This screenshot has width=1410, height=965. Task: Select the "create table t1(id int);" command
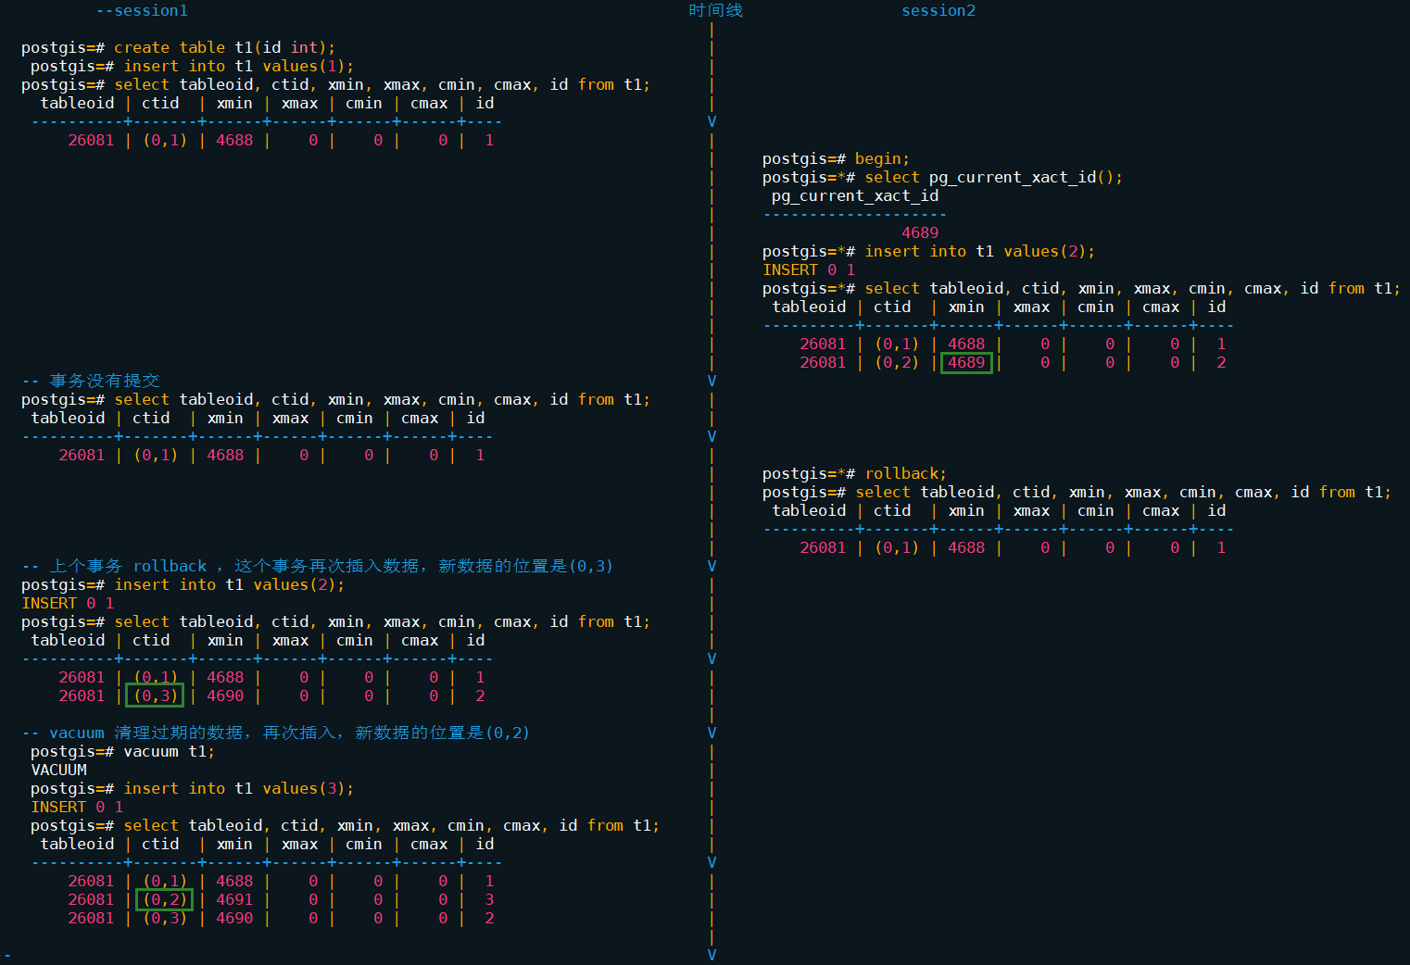(x=225, y=48)
